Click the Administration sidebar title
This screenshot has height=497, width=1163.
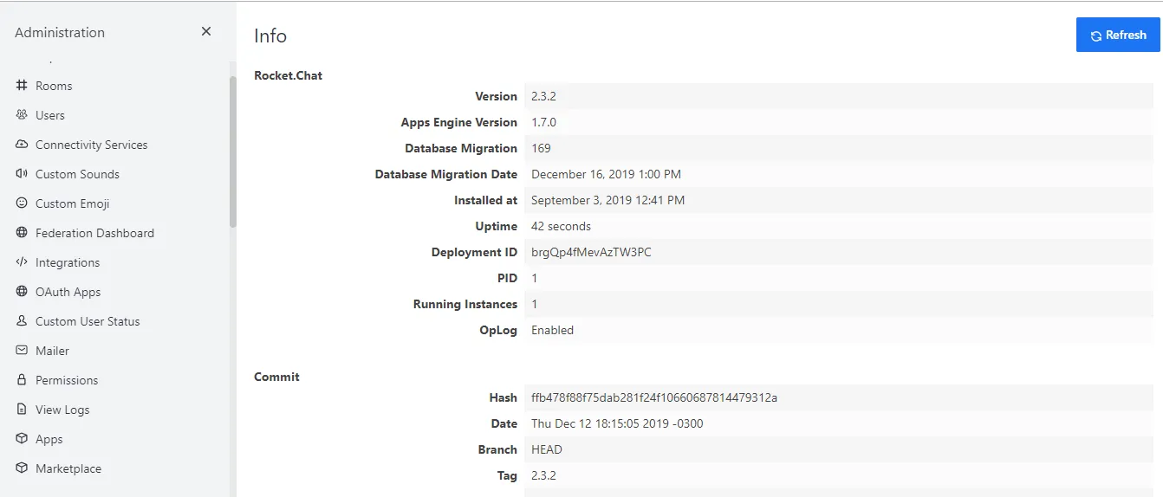coord(60,32)
